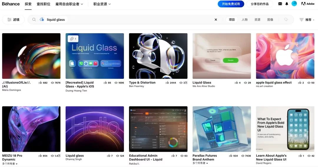Expand 职业资源 menu
The image size is (318, 167).
click(102, 4)
